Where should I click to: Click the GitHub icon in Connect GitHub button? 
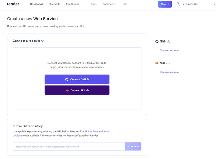tap(67, 79)
